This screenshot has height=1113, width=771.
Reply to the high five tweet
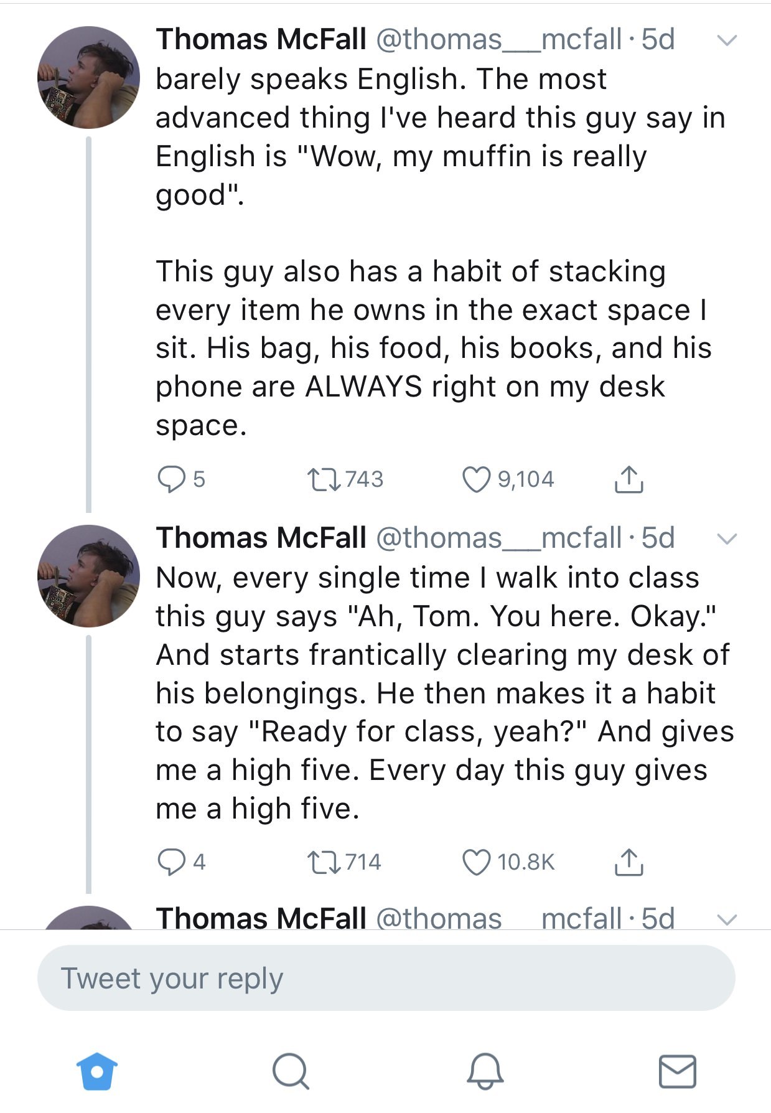coord(171,862)
